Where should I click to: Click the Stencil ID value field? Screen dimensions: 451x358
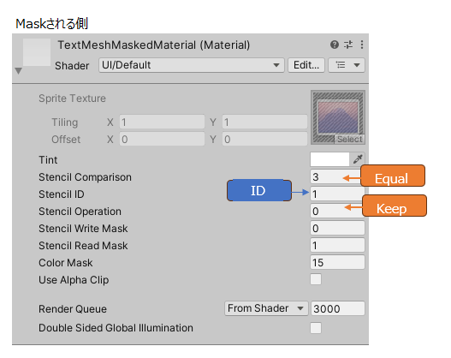pyautogui.click(x=337, y=194)
